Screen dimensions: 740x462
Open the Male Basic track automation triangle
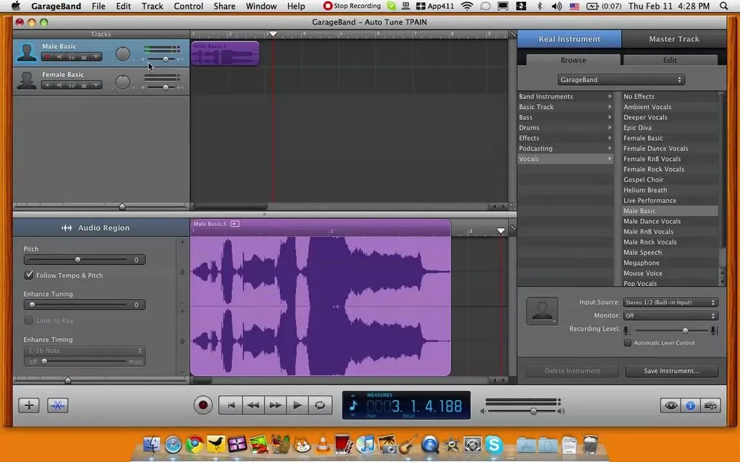tap(96, 57)
